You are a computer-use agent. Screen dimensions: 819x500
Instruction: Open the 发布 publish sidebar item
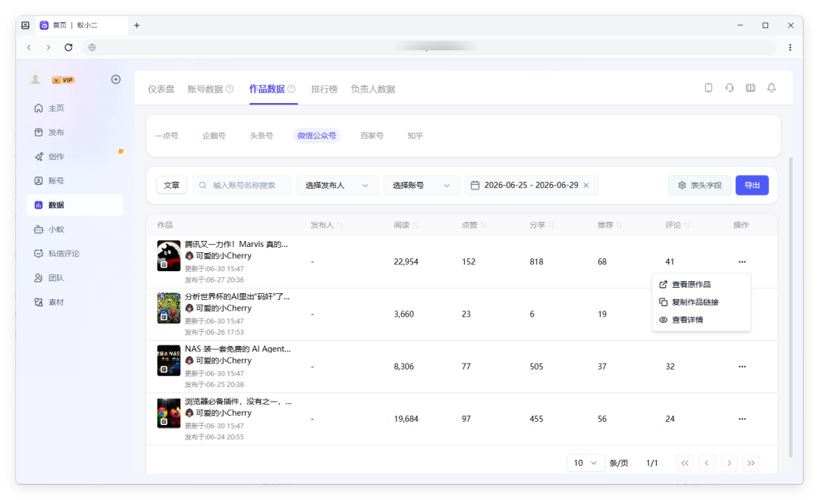pyautogui.click(x=74, y=132)
